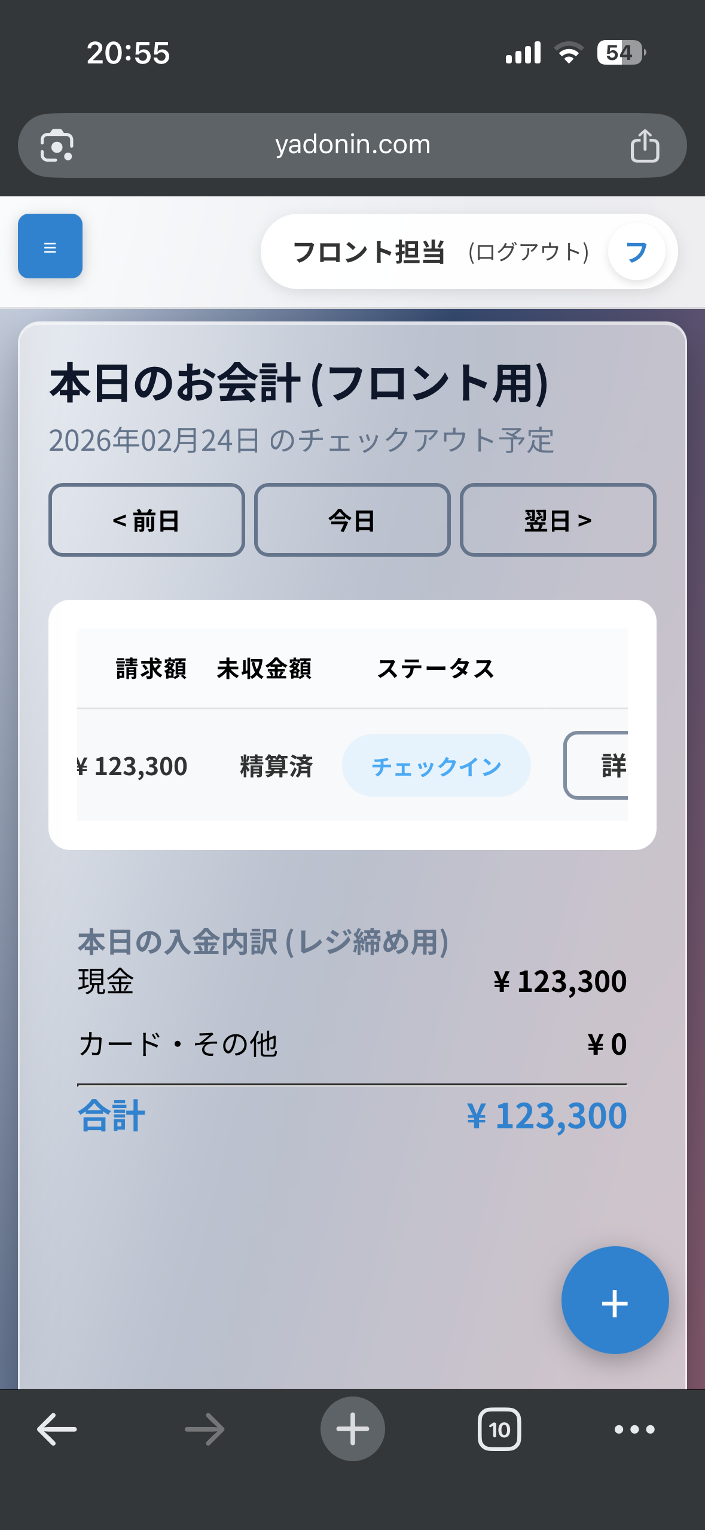The image size is (705, 1530).
Task: Go to next day with 翌日
Action: (x=558, y=520)
